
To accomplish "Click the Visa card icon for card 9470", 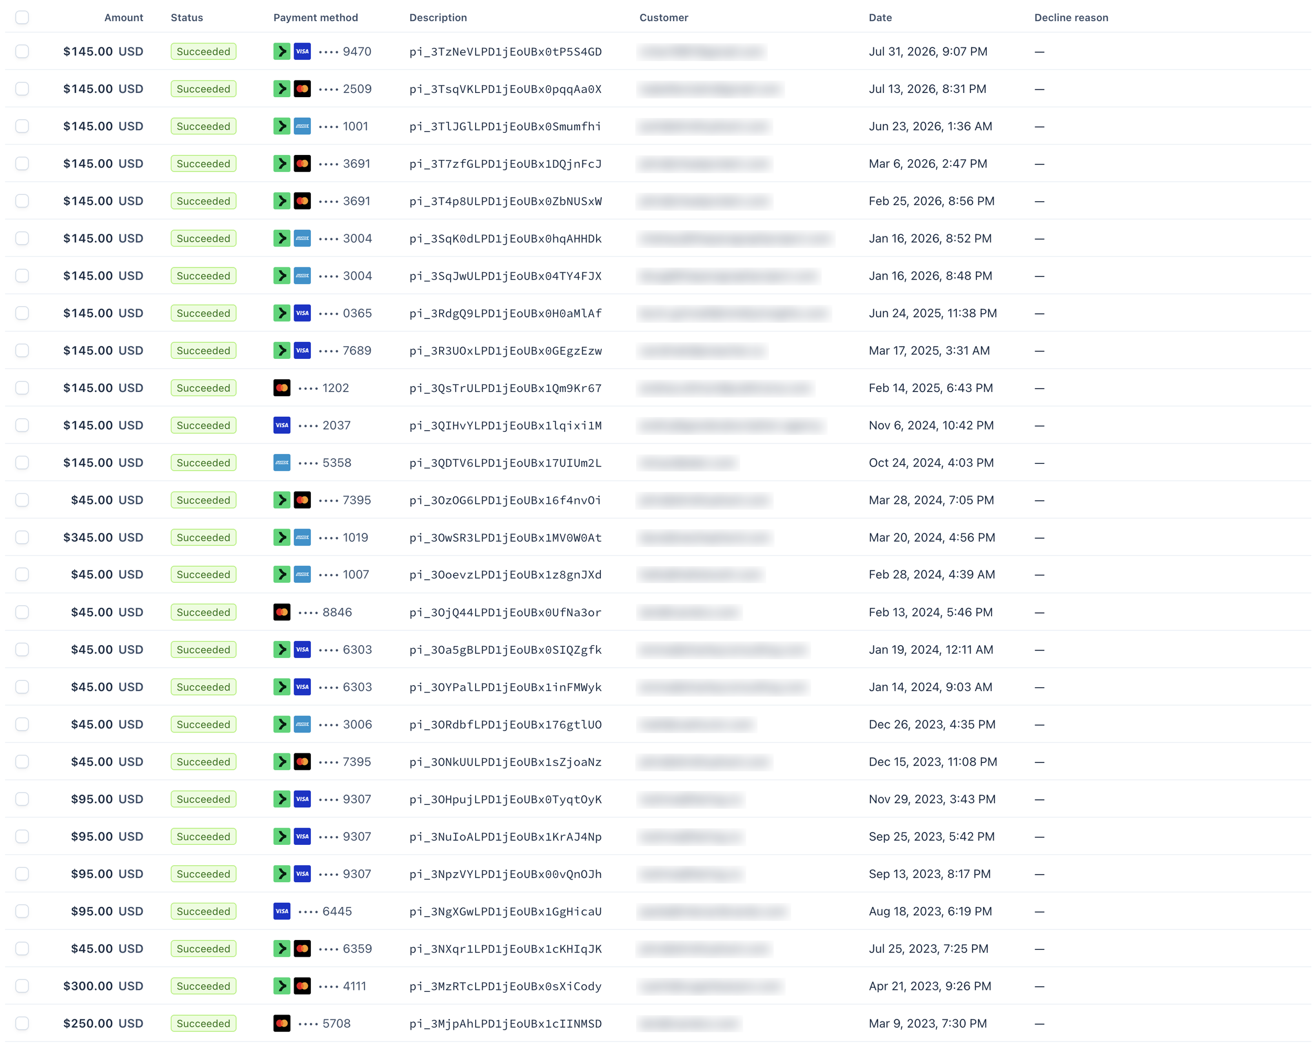I will tap(302, 51).
